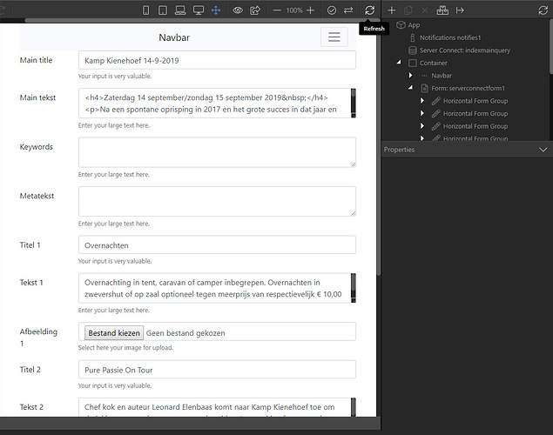The height and width of the screenshot is (435, 553).
Task: Switch to laptop viewport preview
Action: tap(180, 10)
